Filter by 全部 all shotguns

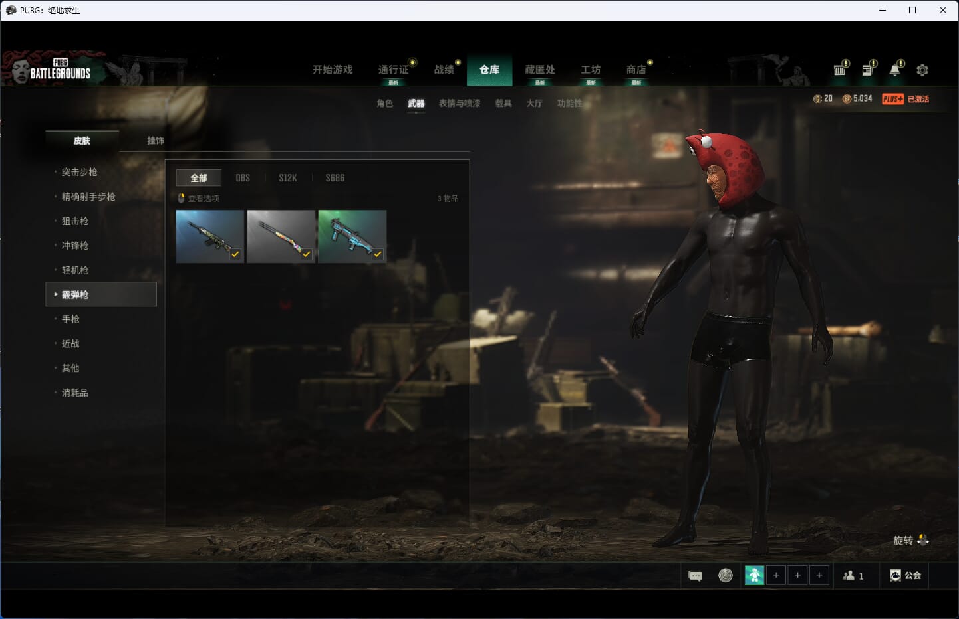[199, 178]
